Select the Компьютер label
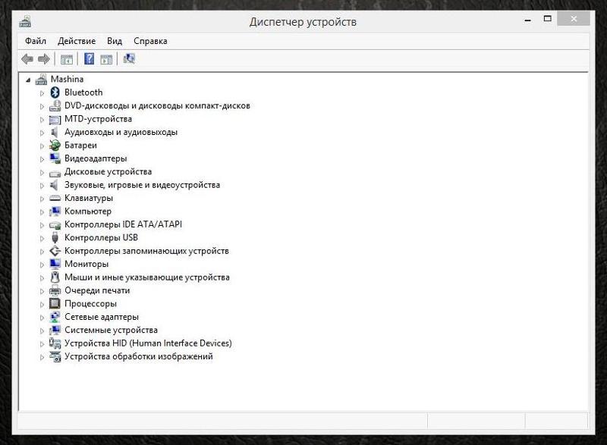Image resolution: width=607 pixels, height=445 pixels. click(88, 211)
